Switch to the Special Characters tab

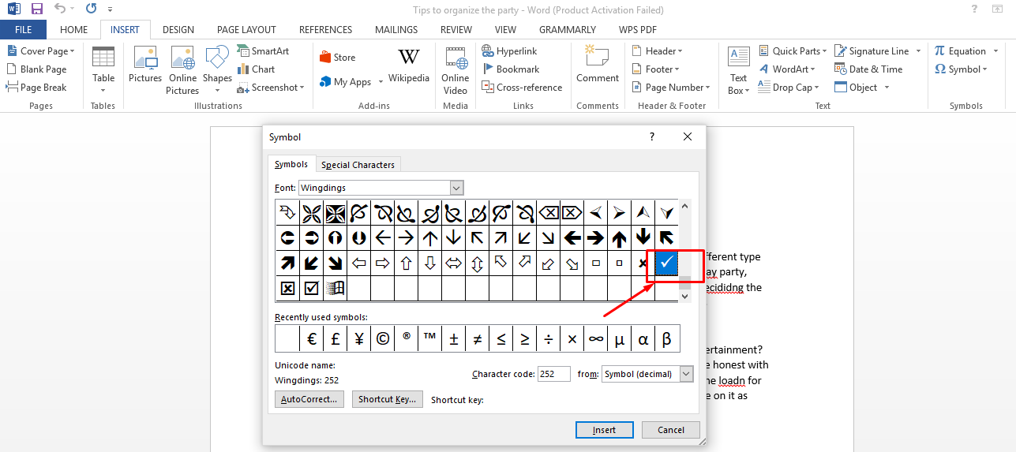pos(358,165)
